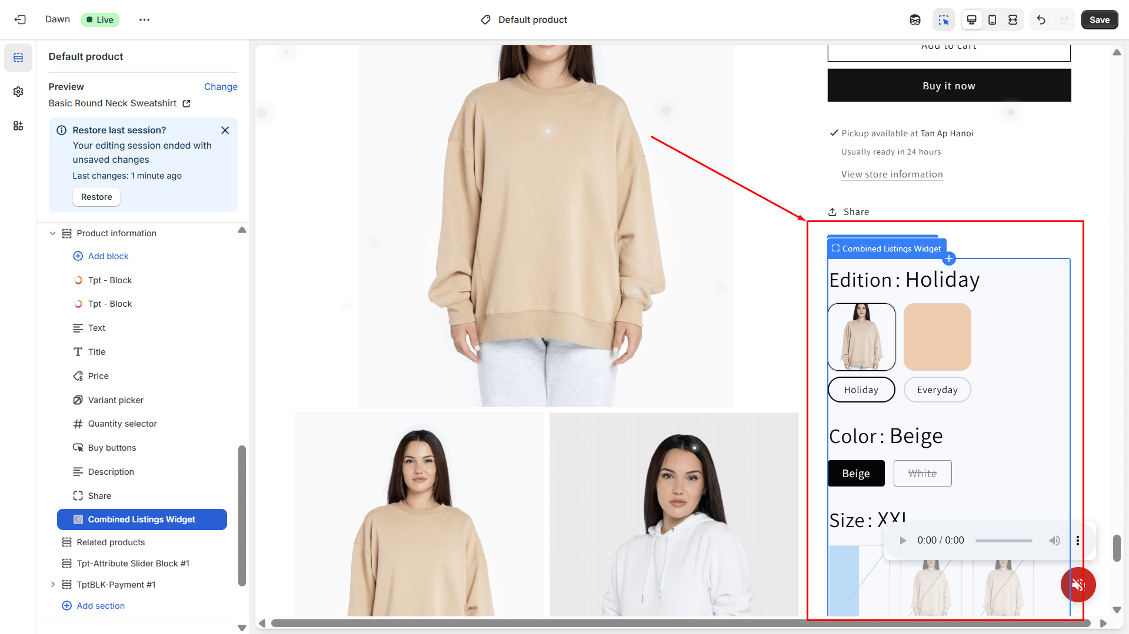Click the blue plus add-block handle

949,259
